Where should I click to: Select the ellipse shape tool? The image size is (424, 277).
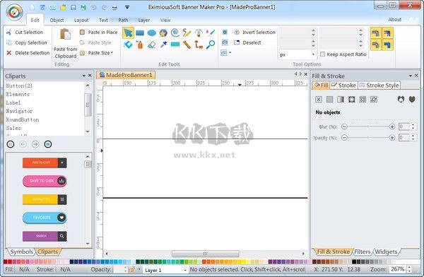(151, 33)
